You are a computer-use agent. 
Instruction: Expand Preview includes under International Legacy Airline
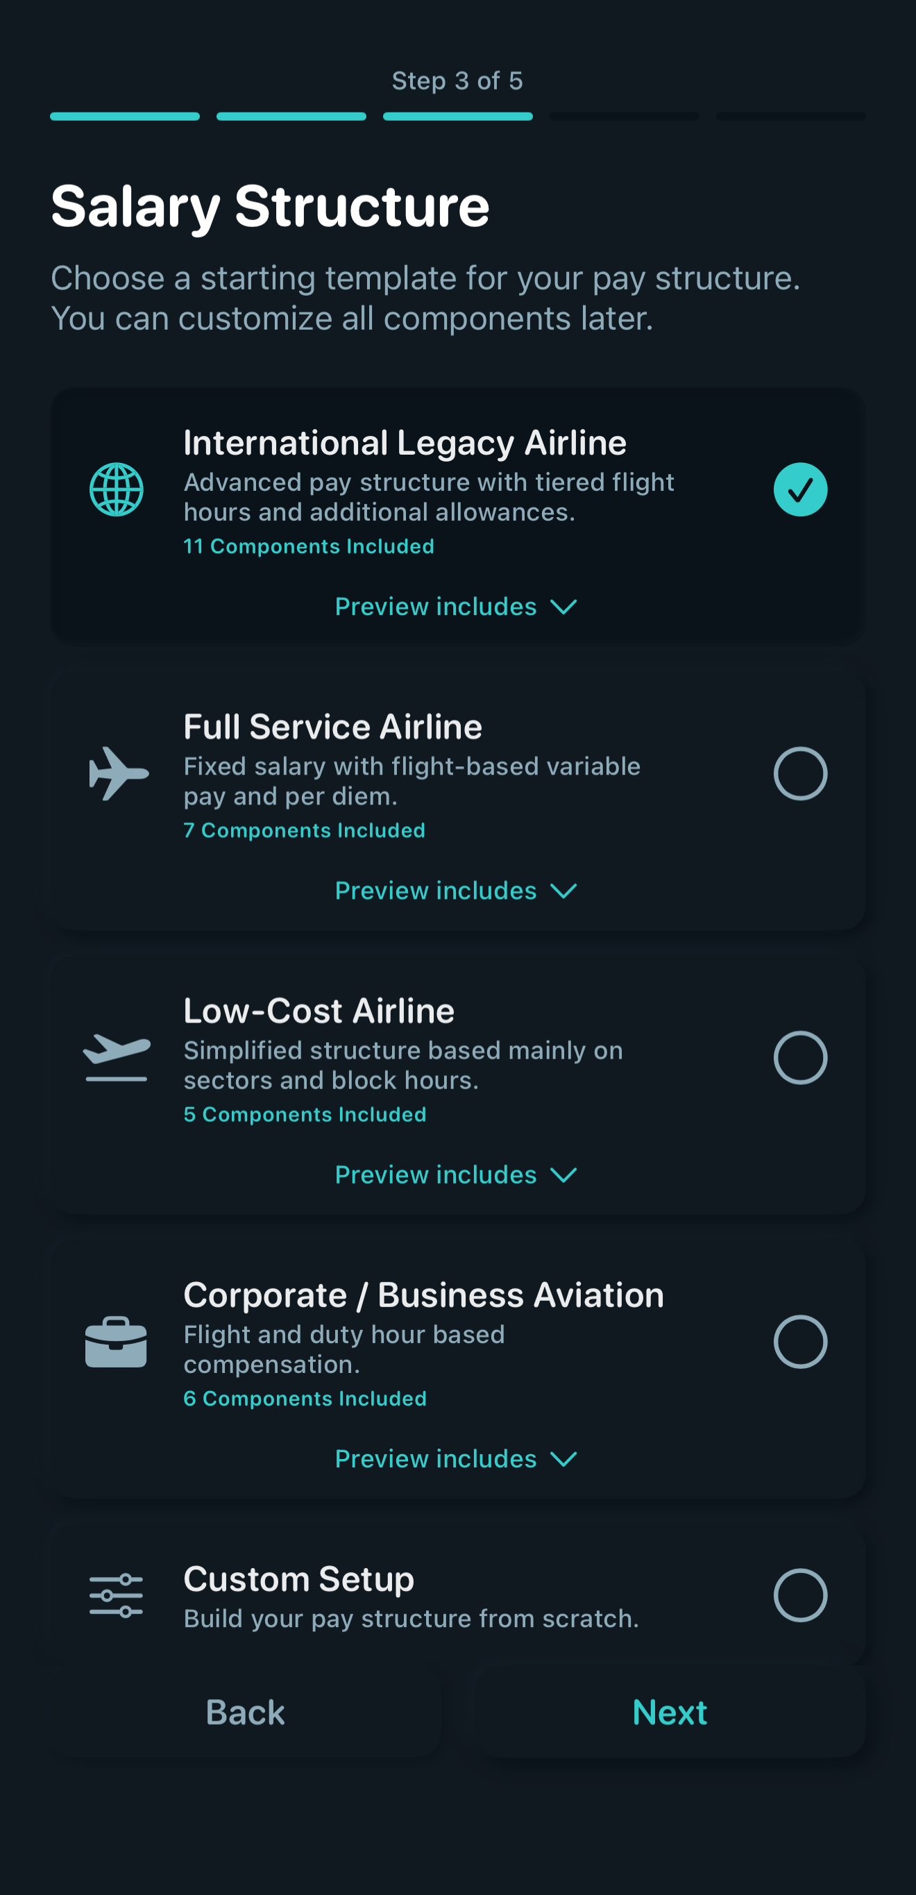(x=456, y=607)
